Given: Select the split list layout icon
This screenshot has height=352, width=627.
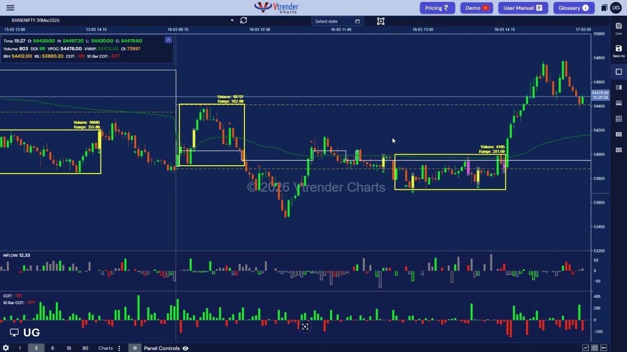Looking at the screenshot, I should (x=619, y=88).
